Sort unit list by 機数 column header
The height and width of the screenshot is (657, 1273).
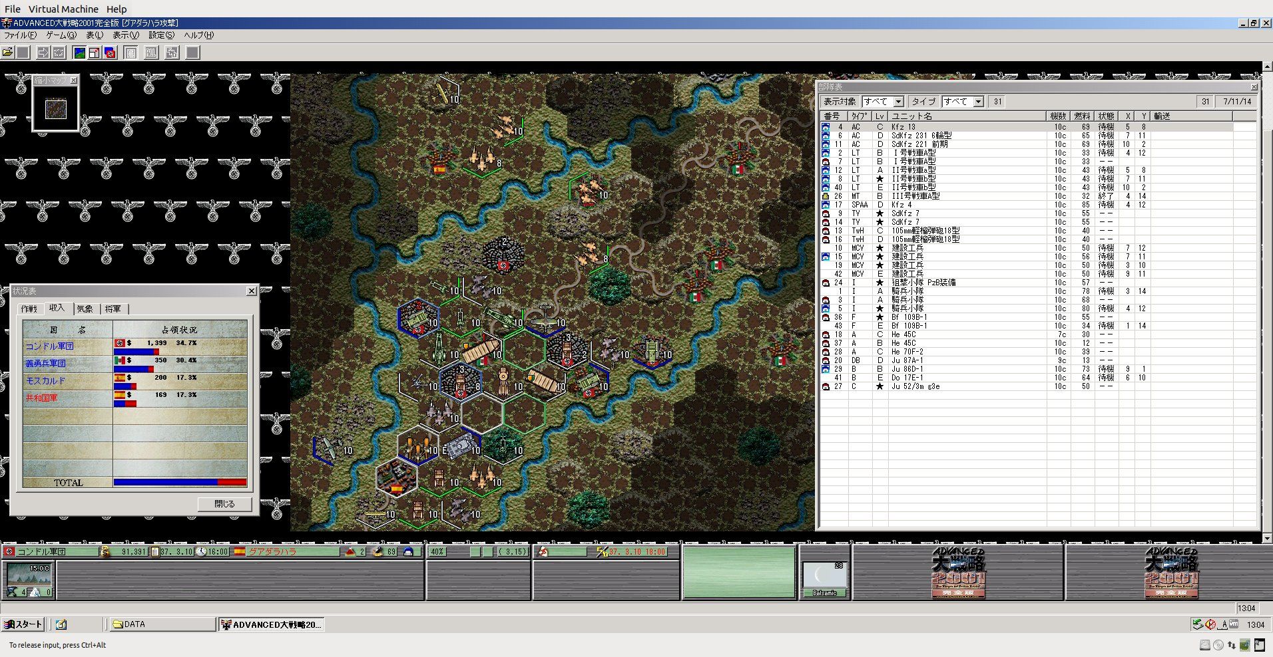point(1059,116)
